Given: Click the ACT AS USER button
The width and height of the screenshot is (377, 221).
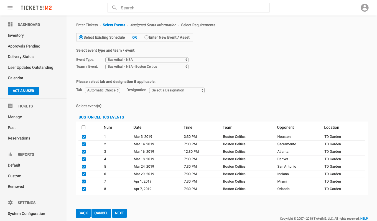Looking at the screenshot, I should 23,91.
